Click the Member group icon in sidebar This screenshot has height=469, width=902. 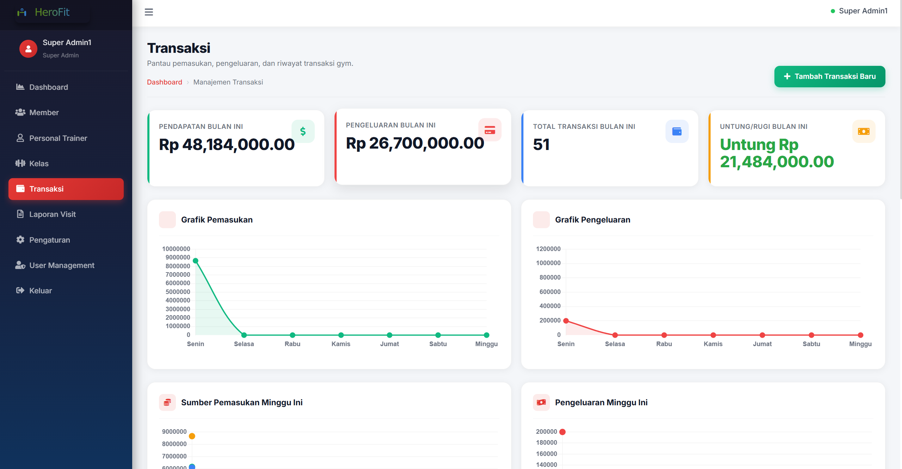pyautogui.click(x=20, y=112)
